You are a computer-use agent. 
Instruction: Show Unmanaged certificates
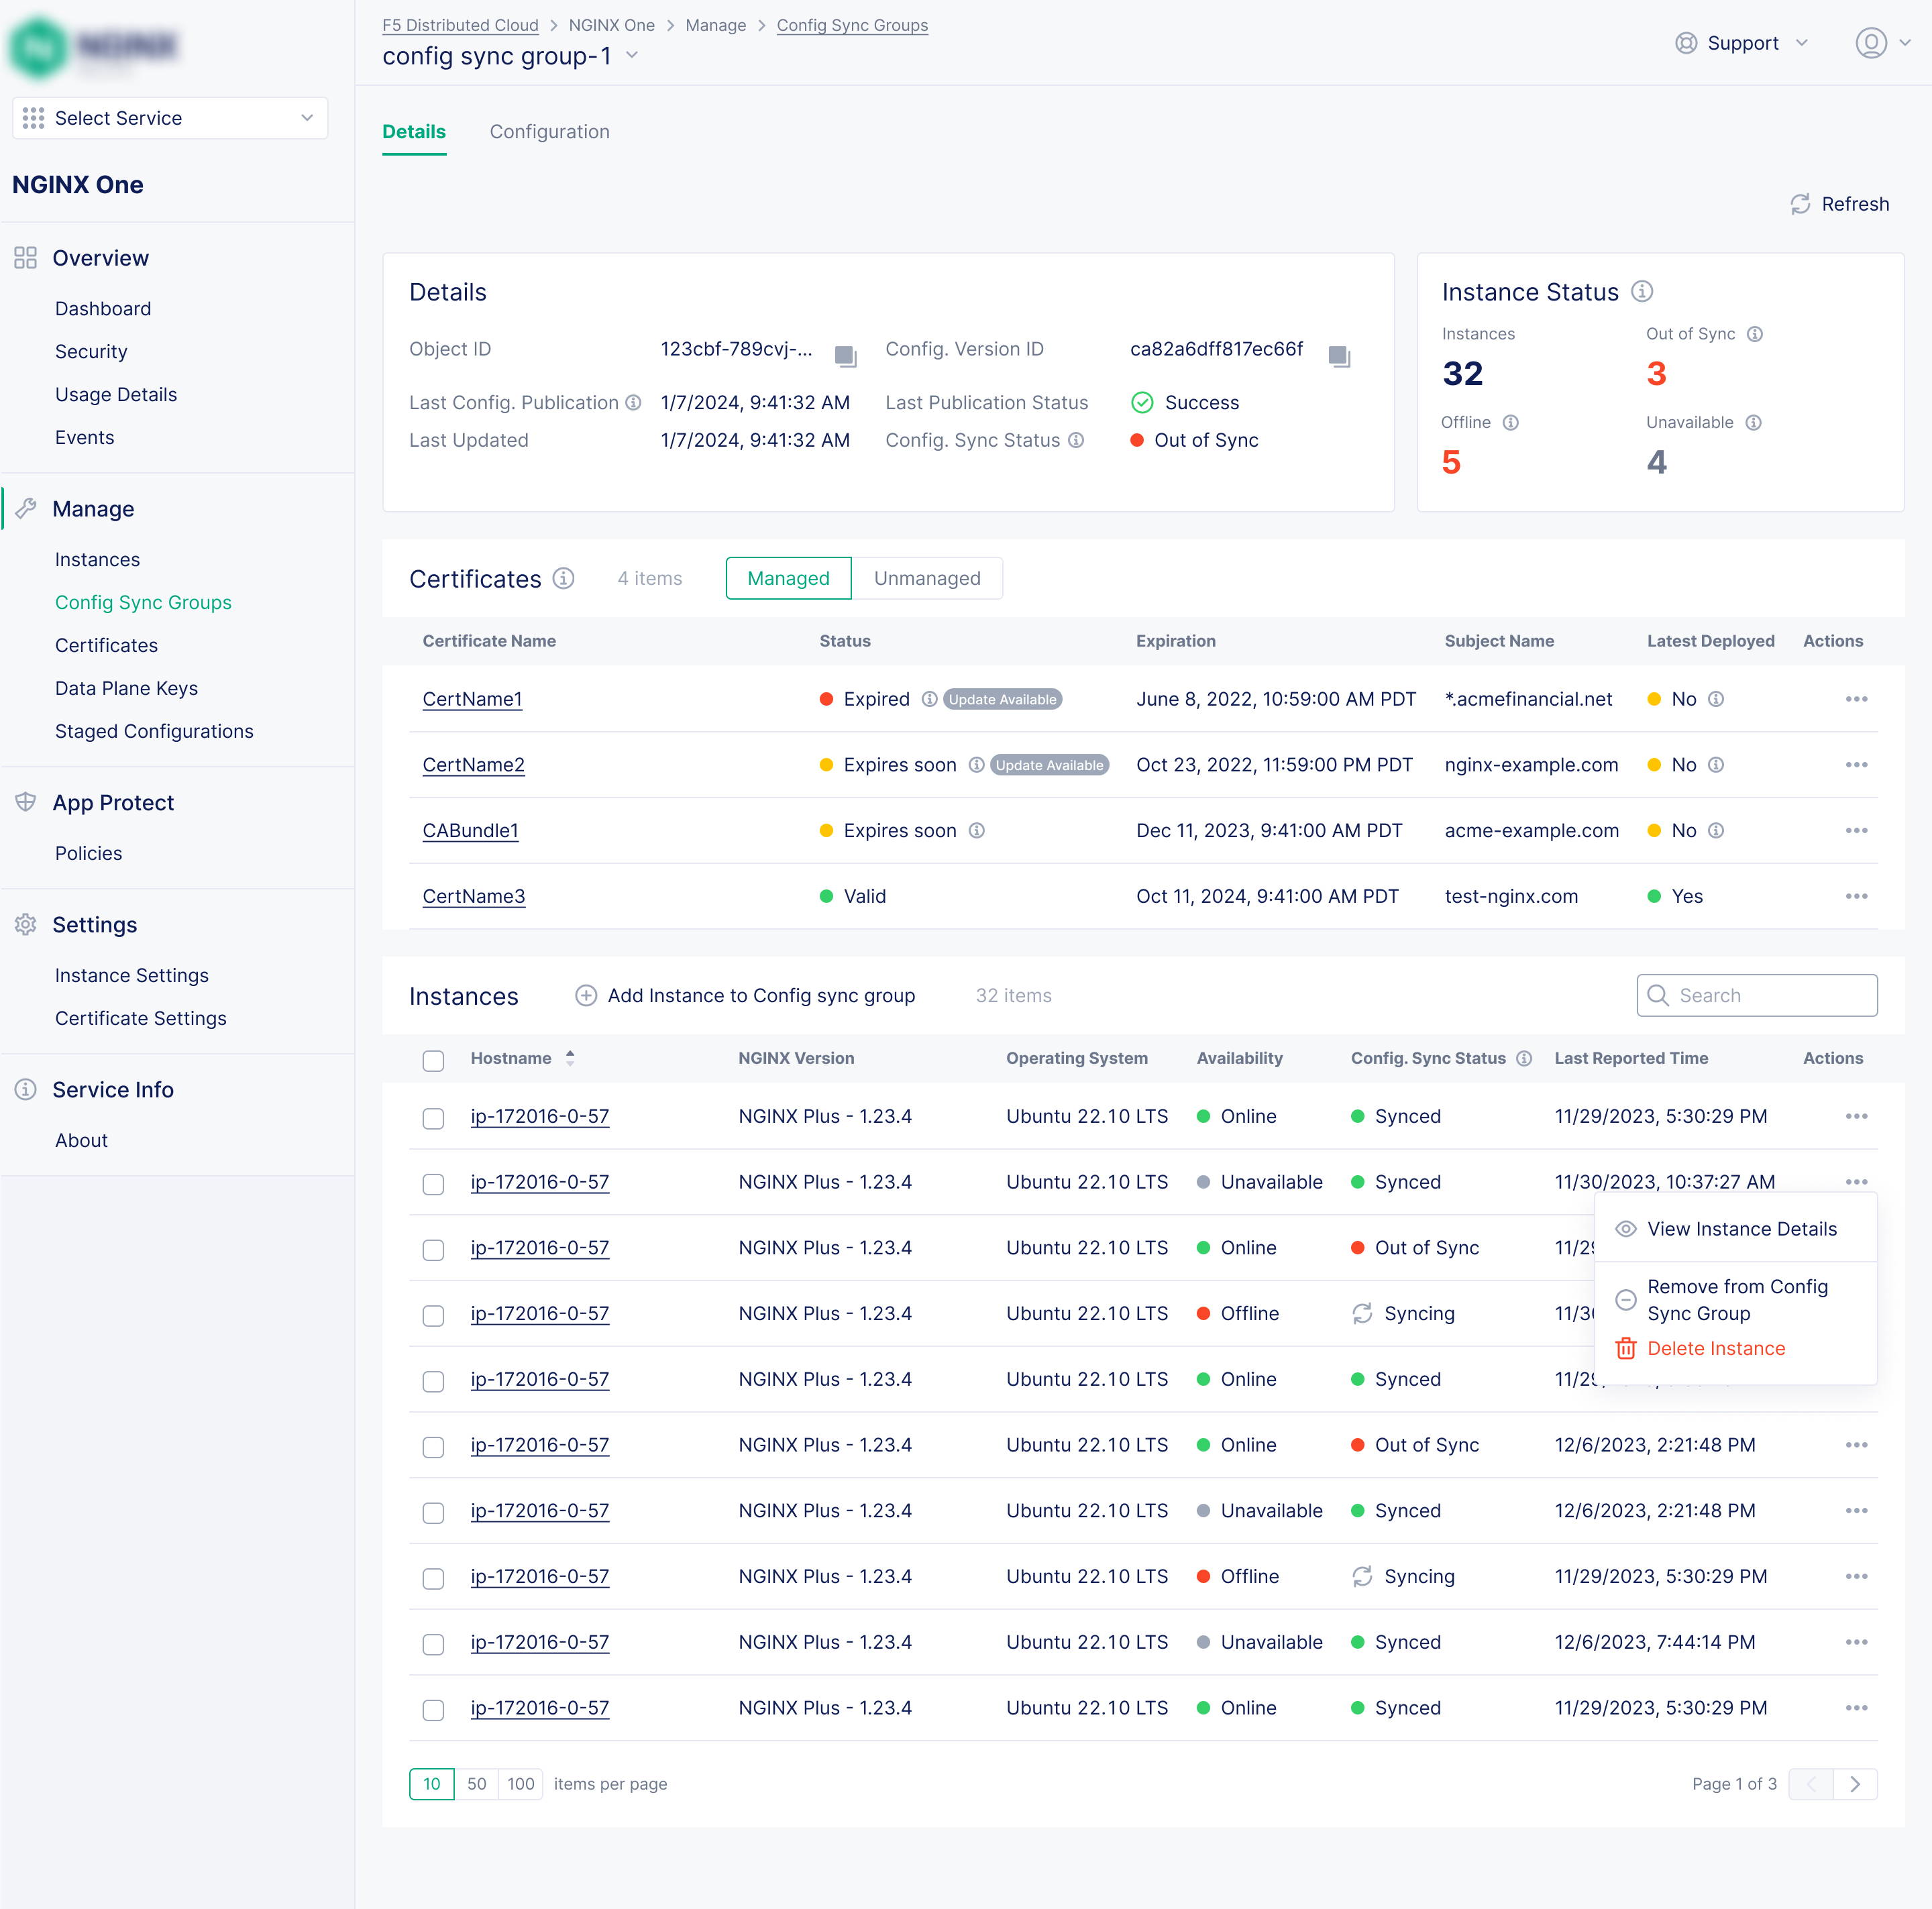click(x=926, y=578)
